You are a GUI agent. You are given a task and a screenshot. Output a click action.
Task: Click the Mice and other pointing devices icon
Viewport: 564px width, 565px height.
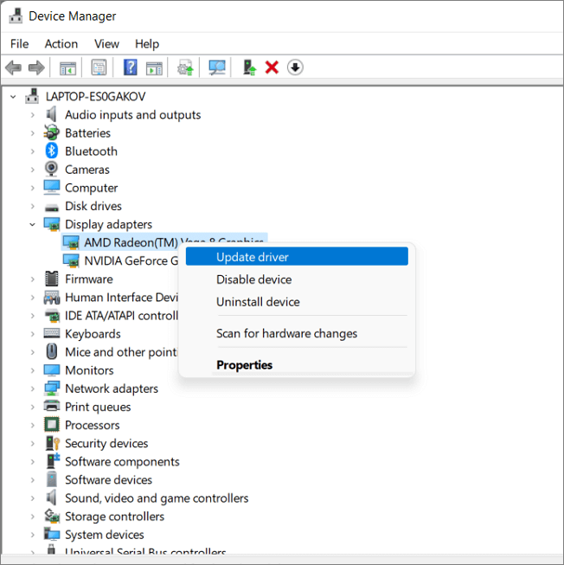coord(52,351)
